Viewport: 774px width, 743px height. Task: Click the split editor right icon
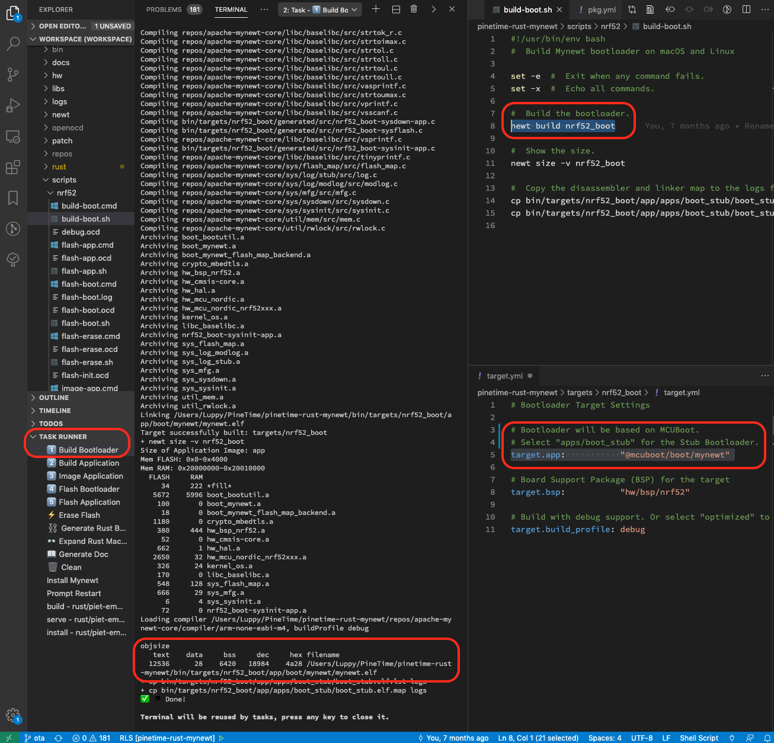coord(746,9)
